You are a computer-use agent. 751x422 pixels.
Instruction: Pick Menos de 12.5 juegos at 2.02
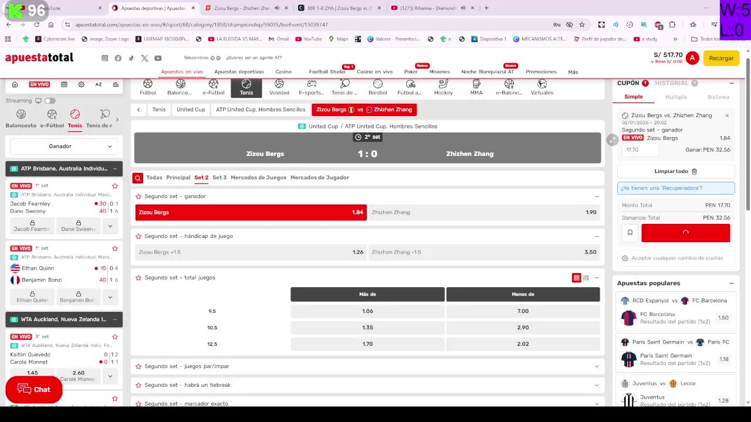point(523,344)
